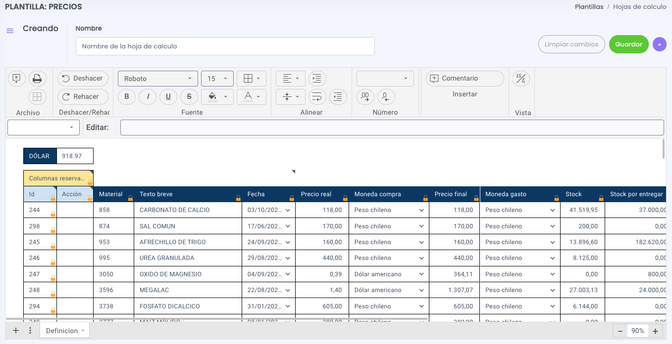672x344 pixels.
Task: Open Fecha dropdown for CARBONATO DE CALCIO row
Action: (x=288, y=210)
